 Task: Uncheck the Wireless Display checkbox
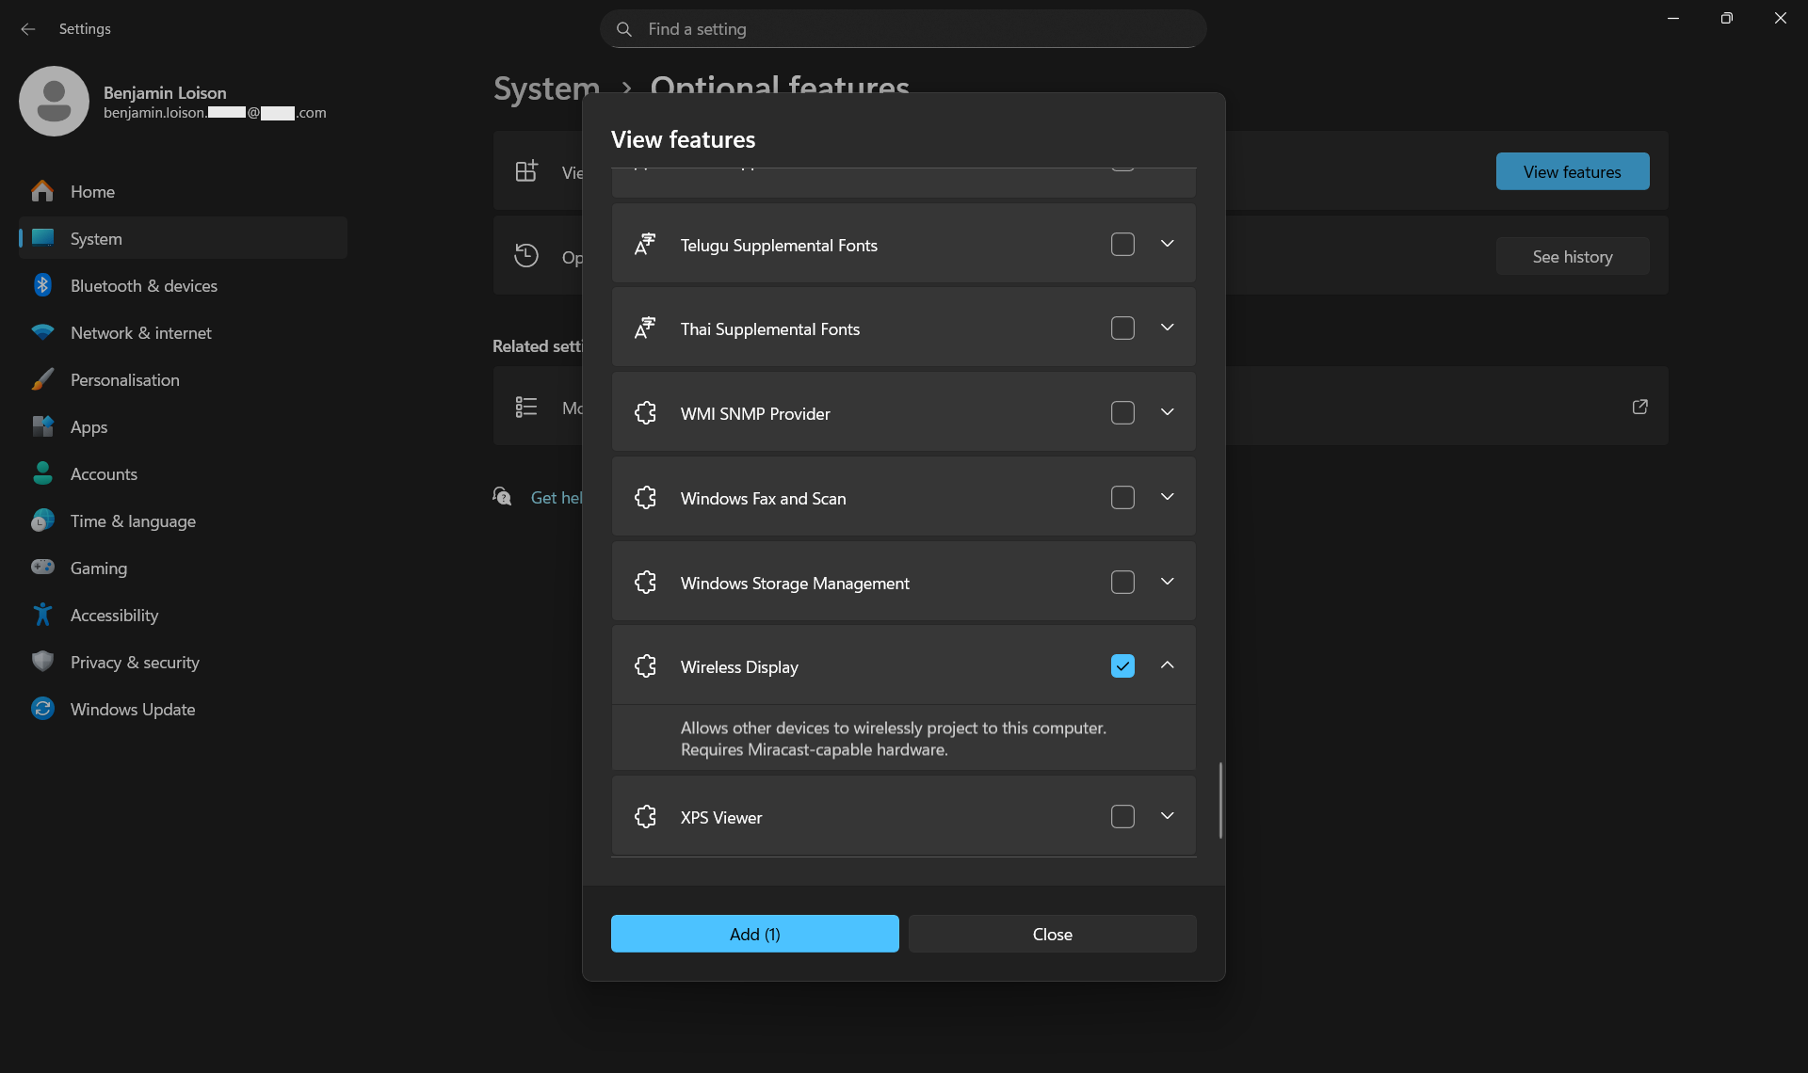point(1122,665)
